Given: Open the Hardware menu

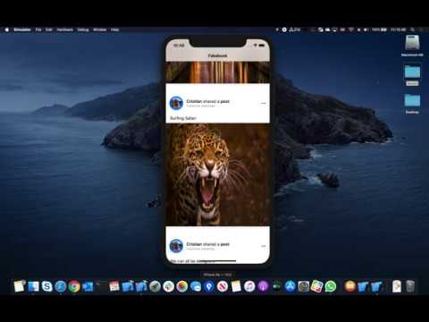Looking at the screenshot, I should tap(64, 30).
